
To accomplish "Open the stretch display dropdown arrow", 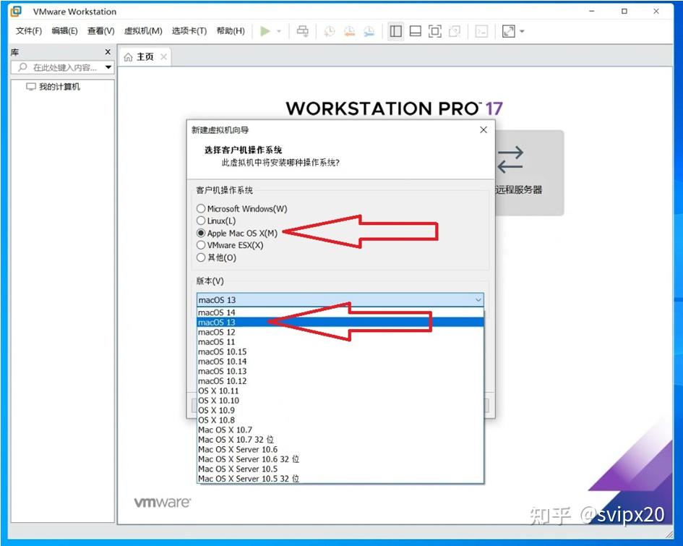I will click(522, 31).
